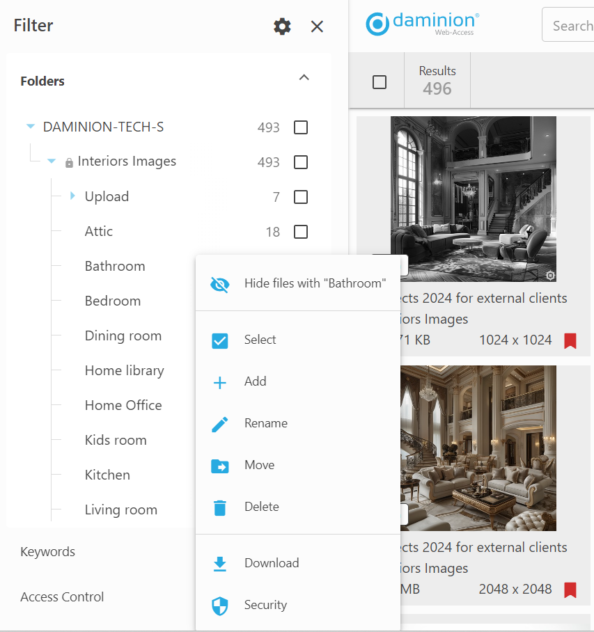The height and width of the screenshot is (632, 594).
Task: Select the Living room folder
Action: point(121,509)
